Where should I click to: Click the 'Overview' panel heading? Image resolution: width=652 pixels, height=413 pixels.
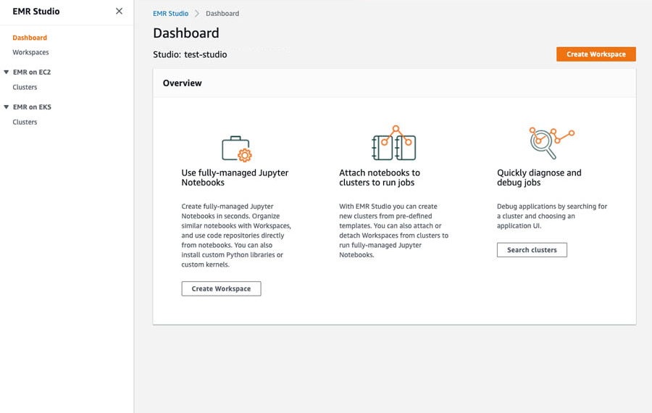tap(182, 83)
